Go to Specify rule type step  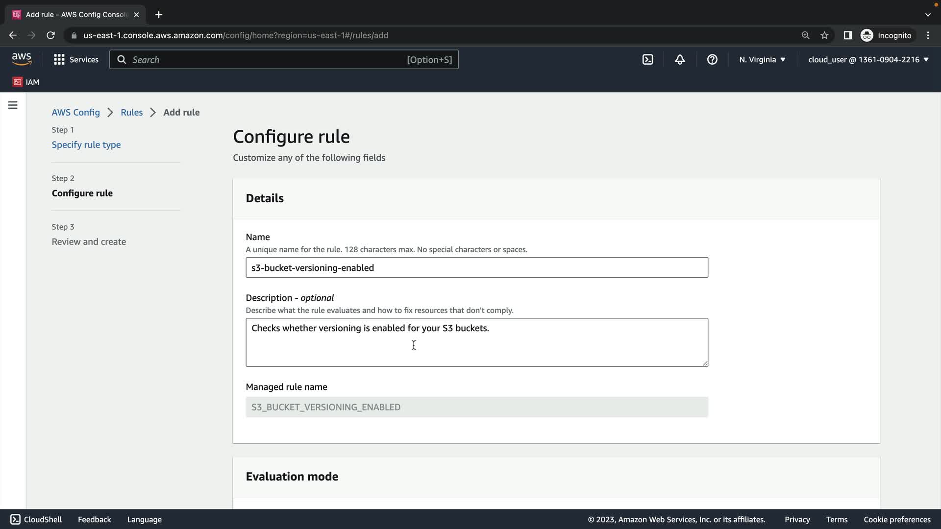coord(86,144)
